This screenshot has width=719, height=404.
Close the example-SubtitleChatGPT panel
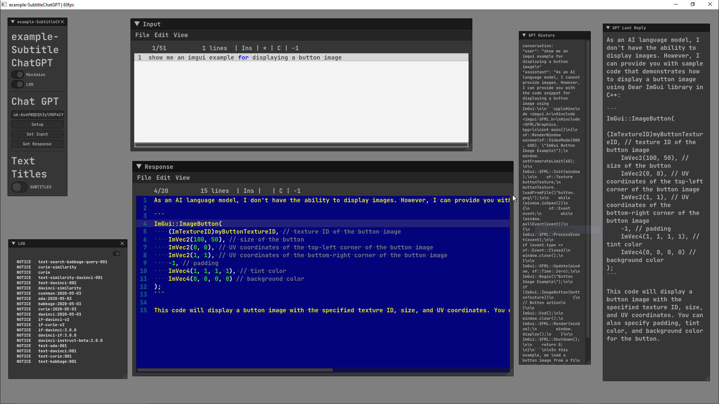pyautogui.click(x=62, y=22)
